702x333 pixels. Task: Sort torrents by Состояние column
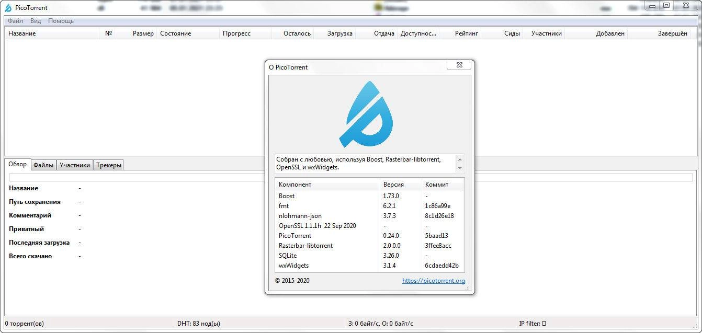click(188, 33)
